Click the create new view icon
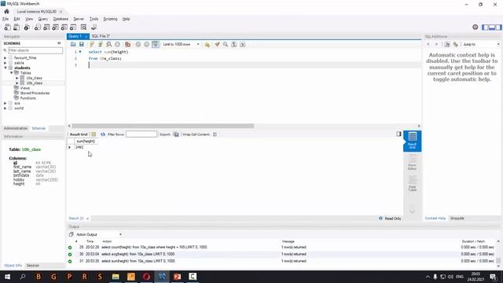The width and height of the screenshot is (503, 283). tap(56, 28)
